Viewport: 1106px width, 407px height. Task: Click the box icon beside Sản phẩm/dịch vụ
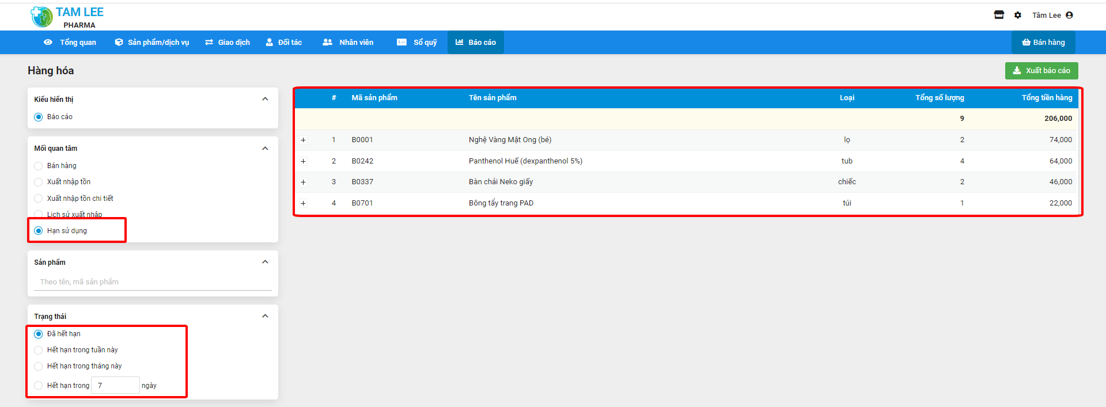(119, 42)
